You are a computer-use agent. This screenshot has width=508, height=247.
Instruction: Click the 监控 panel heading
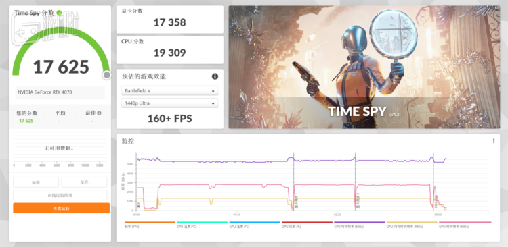pos(127,141)
